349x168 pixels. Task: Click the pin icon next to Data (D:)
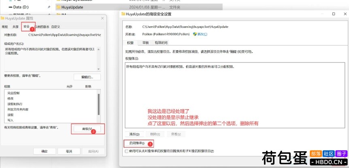[x=49, y=7]
